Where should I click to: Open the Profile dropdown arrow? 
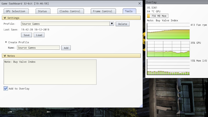pos(112,24)
